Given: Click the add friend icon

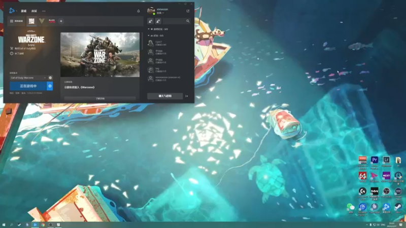Looking at the screenshot, I should (x=150, y=21).
